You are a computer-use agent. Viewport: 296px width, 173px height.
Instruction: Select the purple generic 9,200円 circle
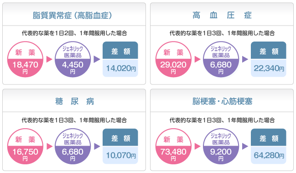click(x=221, y=147)
